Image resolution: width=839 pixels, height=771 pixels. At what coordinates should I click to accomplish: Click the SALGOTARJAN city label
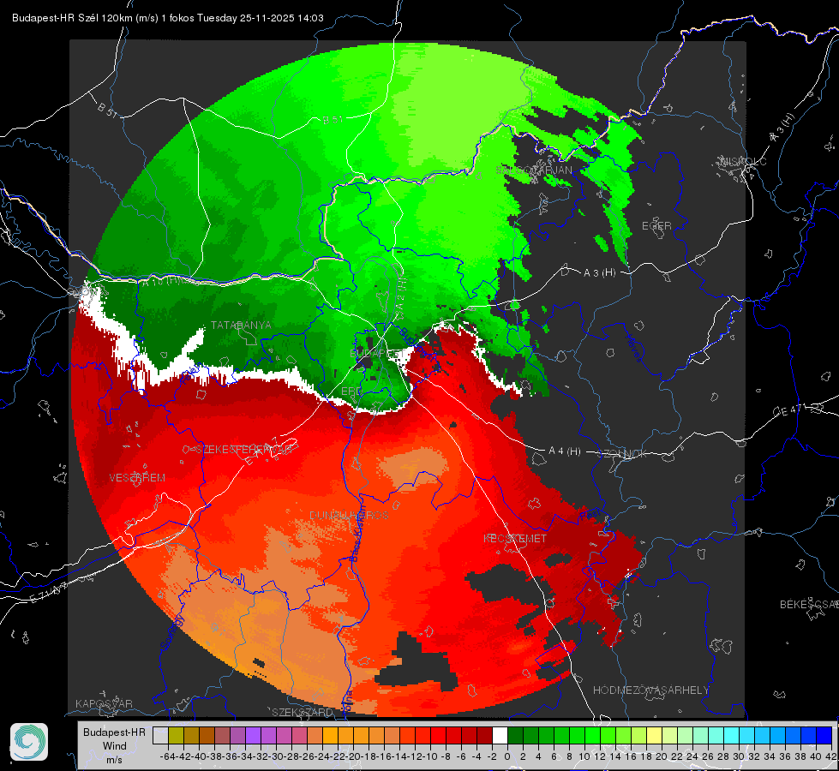[534, 170]
